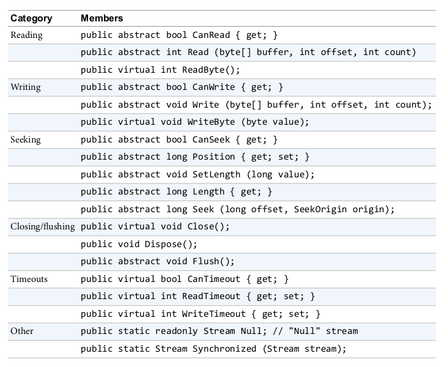This screenshot has width=448, height=367.
Task: Click the CanWrite property line
Action: click(x=182, y=87)
